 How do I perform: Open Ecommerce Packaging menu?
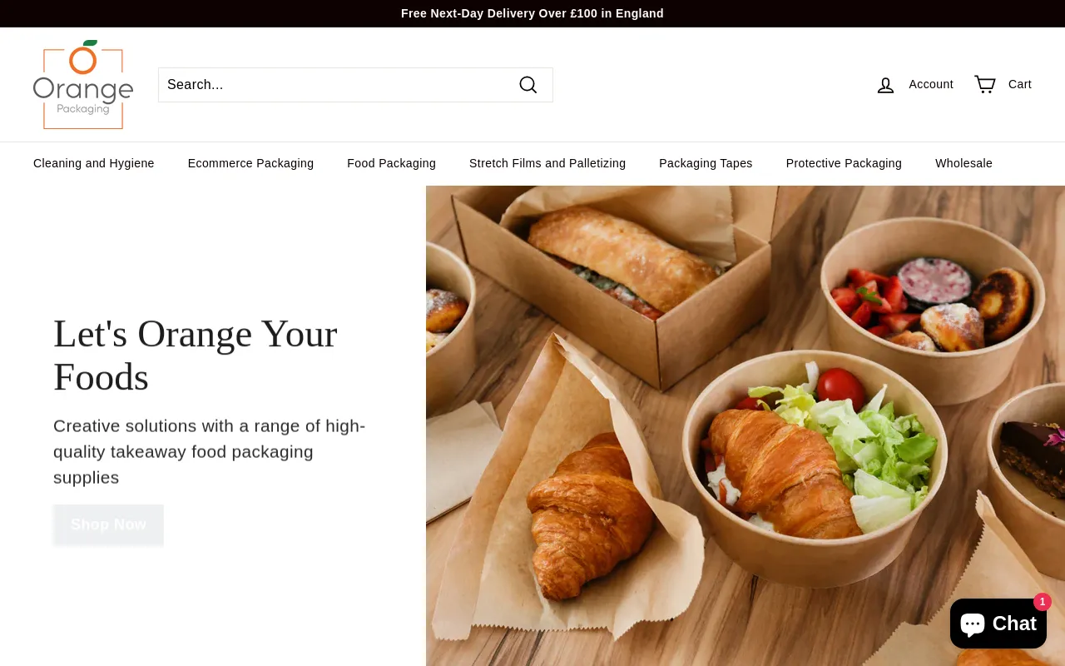tap(250, 163)
